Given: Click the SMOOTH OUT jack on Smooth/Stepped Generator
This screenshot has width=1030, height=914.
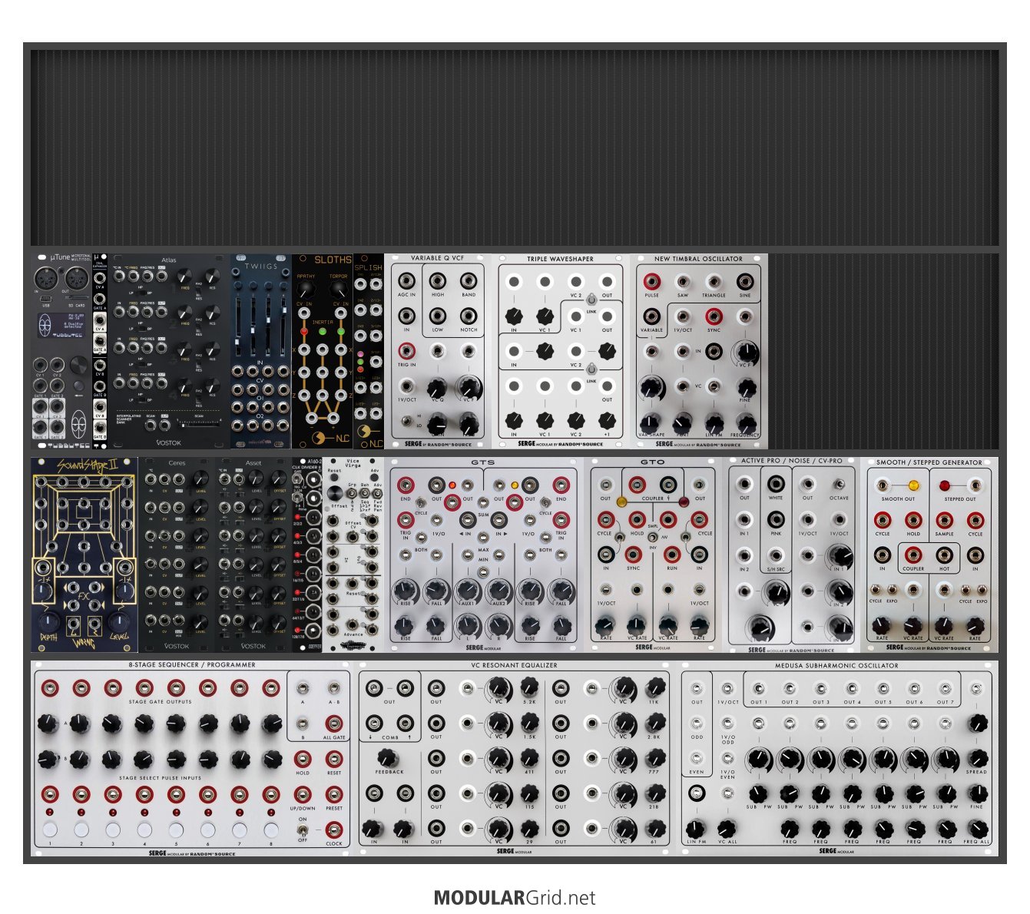Looking at the screenshot, I should [x=883, y=485].
